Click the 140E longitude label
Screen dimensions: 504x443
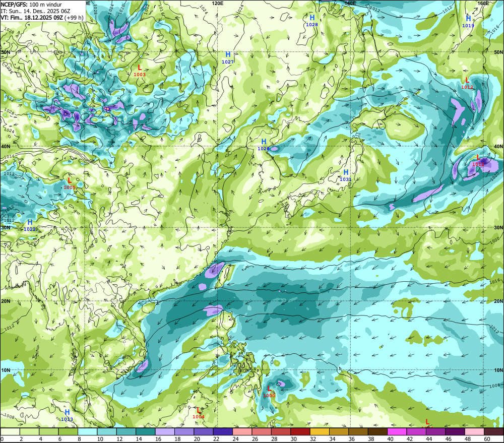[350, 3]
